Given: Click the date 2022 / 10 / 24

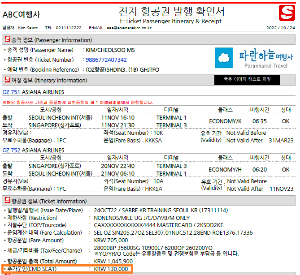Looking at the screenshot, I should (281, 28).
